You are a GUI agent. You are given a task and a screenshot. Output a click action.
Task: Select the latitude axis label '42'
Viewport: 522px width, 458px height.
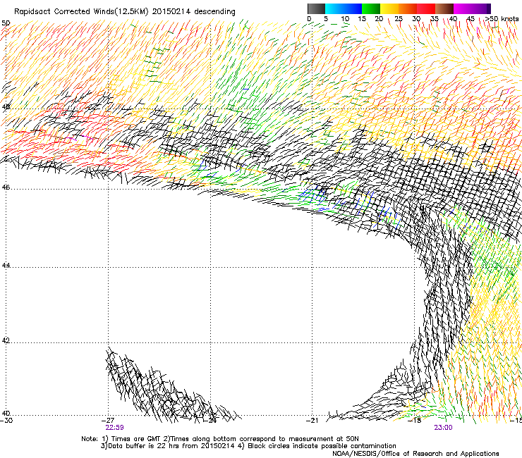[x=6, y=341]
